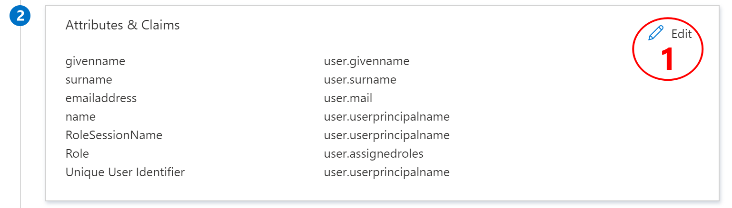Click the user.givenname value

[366, 61]
